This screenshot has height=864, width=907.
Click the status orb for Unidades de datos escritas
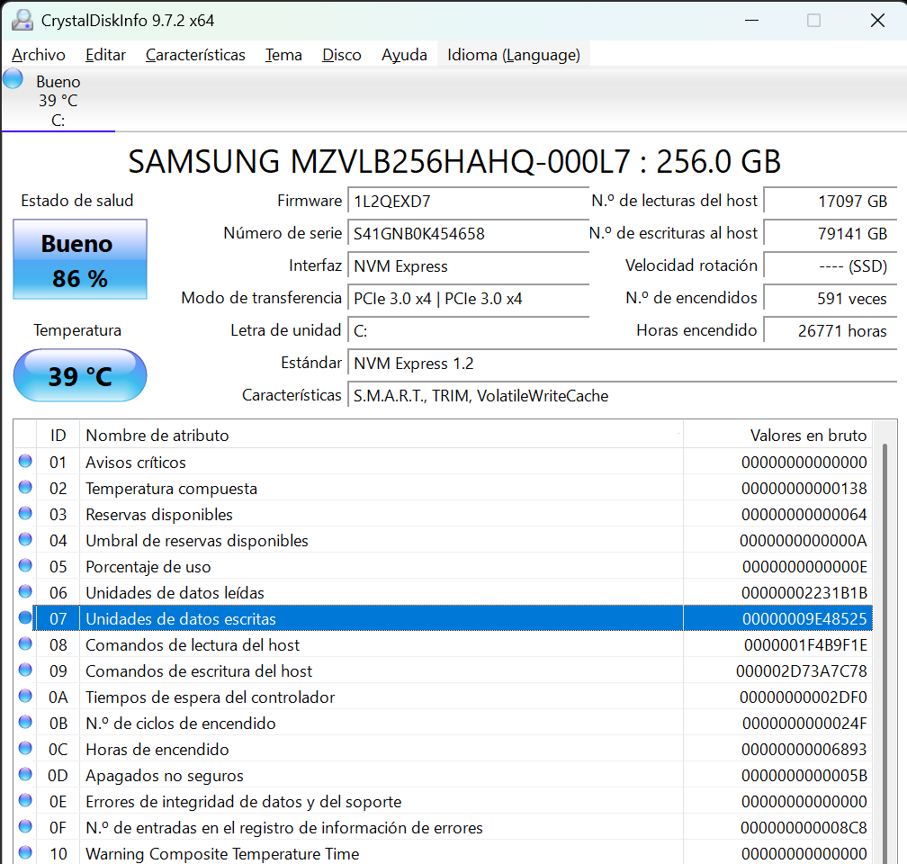tap(25, 617)
